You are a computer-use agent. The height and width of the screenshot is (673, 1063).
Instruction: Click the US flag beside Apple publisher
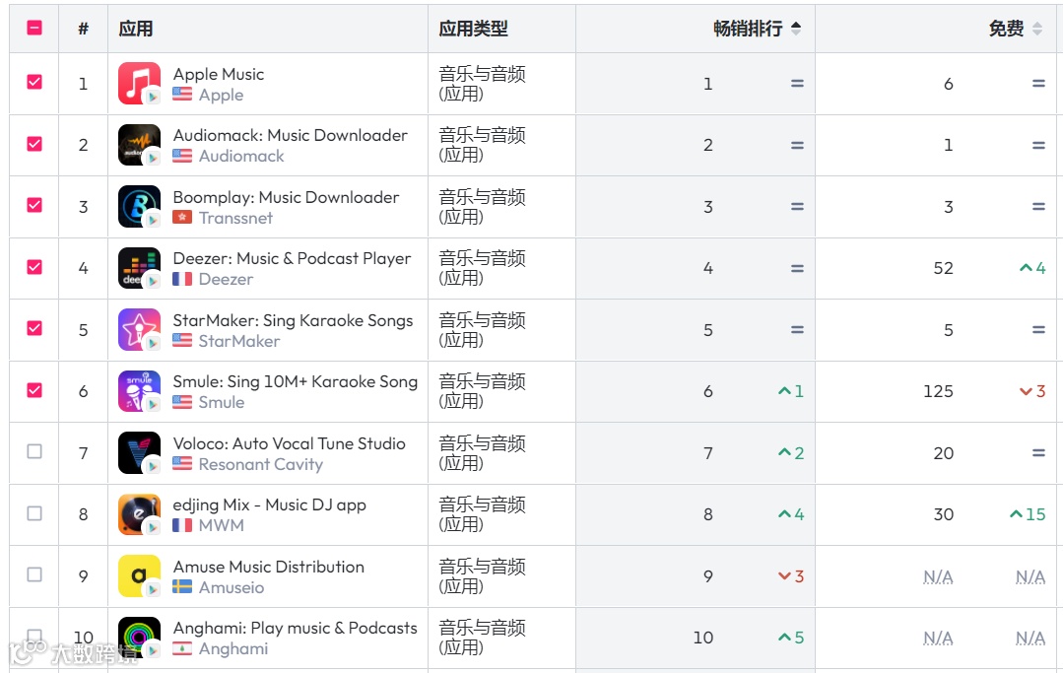click(181, 95)
